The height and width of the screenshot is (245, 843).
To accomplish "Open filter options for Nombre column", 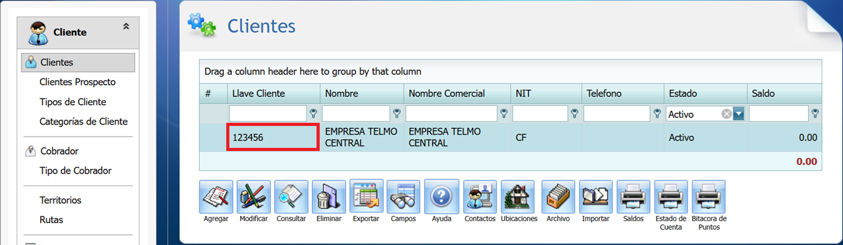I will pos(397,114).
